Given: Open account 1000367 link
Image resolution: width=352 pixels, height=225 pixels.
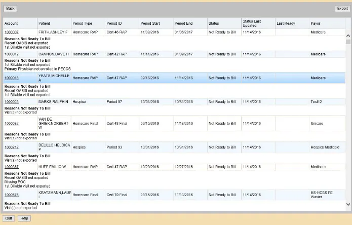Looking at the screenshot, I should point(12,167).
